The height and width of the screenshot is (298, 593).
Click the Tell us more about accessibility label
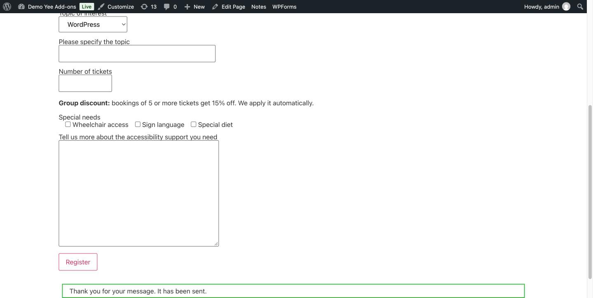138,137
